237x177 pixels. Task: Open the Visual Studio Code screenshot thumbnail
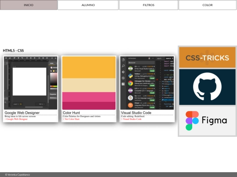pyautogui.click(x=147, y=83)
